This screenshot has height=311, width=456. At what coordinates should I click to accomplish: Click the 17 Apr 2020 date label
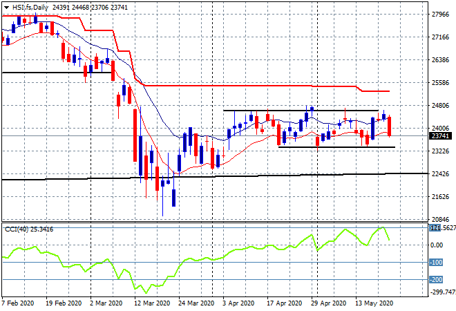(285, 303)
